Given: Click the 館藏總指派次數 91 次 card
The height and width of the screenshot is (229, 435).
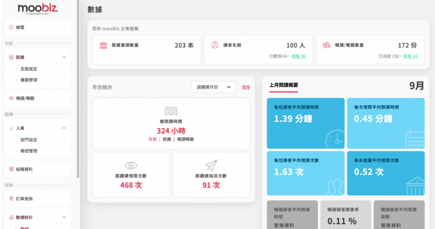Looking at the screenshot, I should [211, 175].
